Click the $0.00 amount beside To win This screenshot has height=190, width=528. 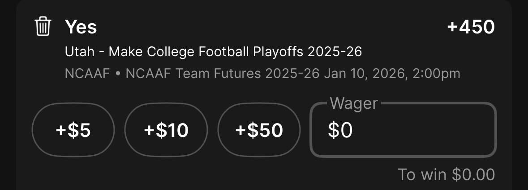(473, 174)
